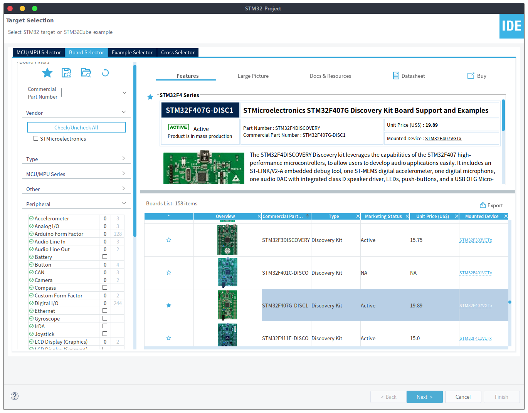The image size is (528, 413).
Task: Click the Next button
Action: pos(424,397)
